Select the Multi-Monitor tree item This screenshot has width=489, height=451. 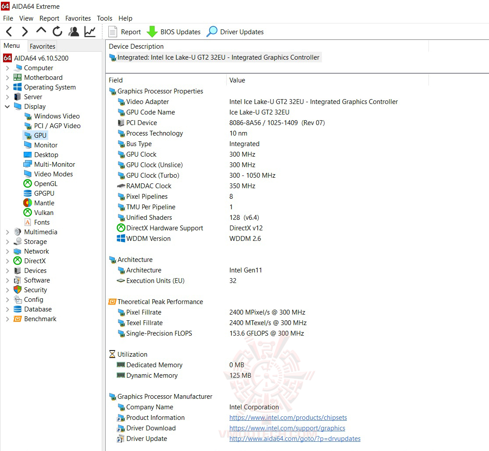54,165
